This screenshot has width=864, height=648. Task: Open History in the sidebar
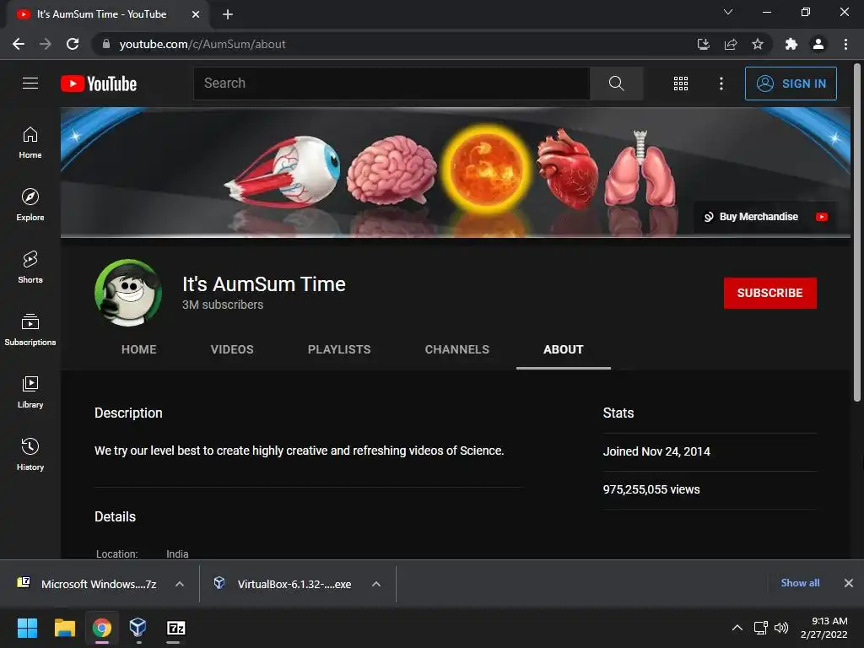coord(30,454)
